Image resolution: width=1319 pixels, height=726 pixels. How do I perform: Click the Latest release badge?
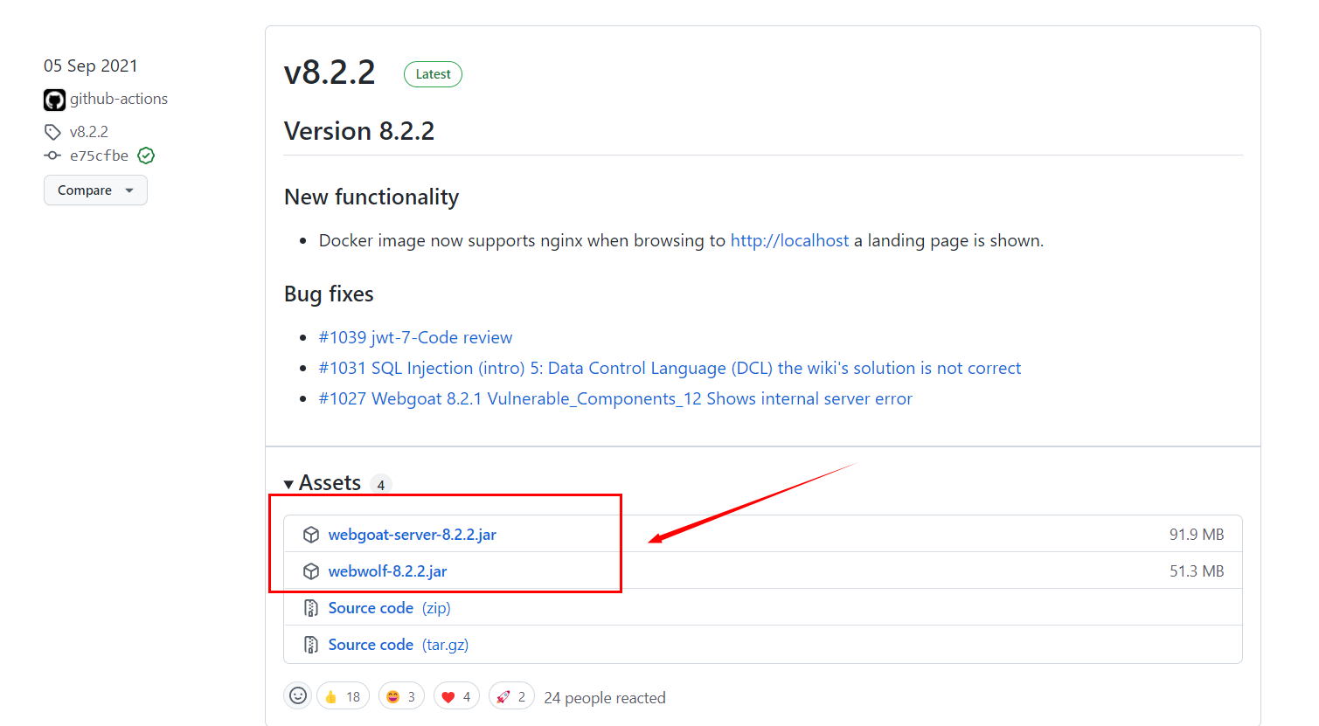(x=433, y=74)
